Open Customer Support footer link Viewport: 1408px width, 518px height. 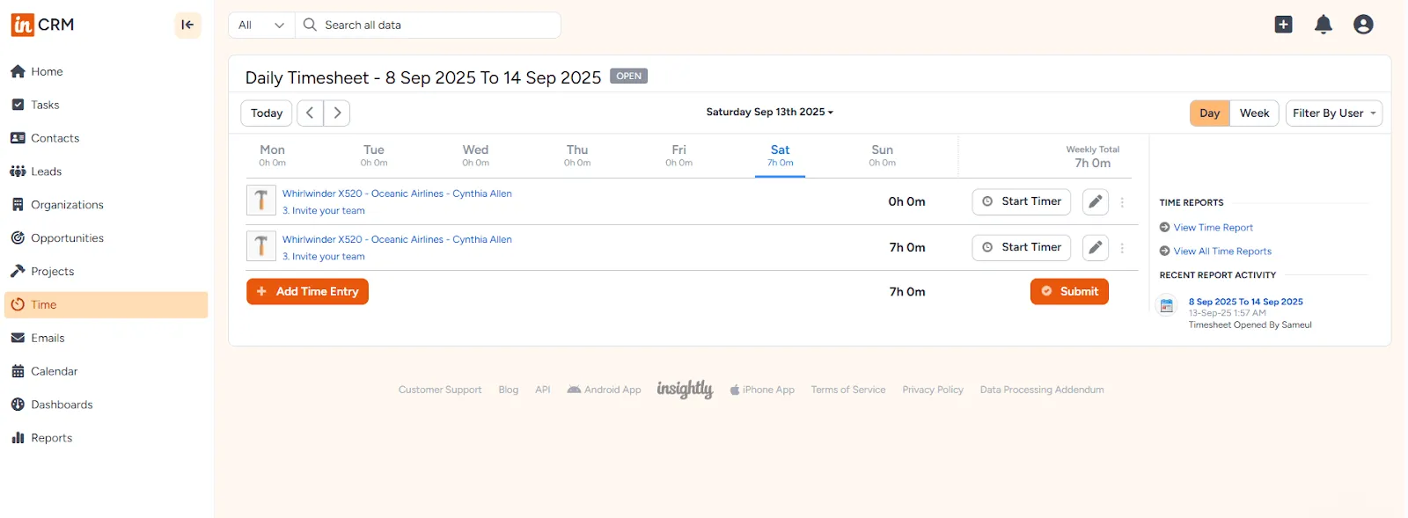click(x=440, y=390)
